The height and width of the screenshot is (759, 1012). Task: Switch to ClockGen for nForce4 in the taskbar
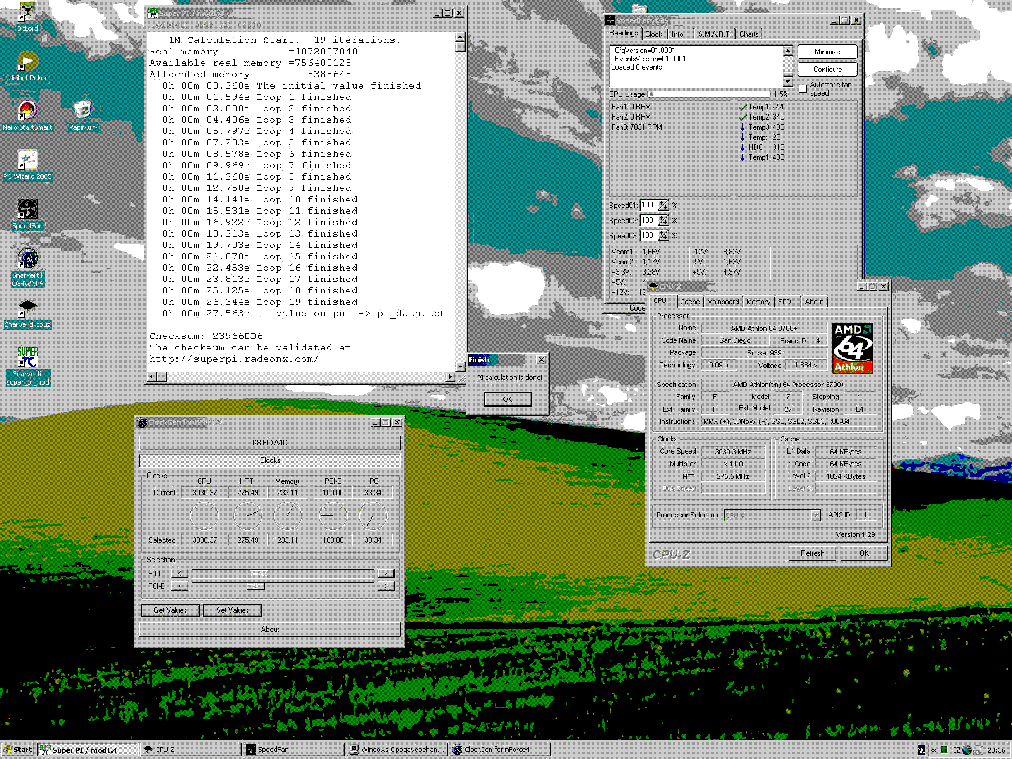pyautogui.click(x=500, y=750)
